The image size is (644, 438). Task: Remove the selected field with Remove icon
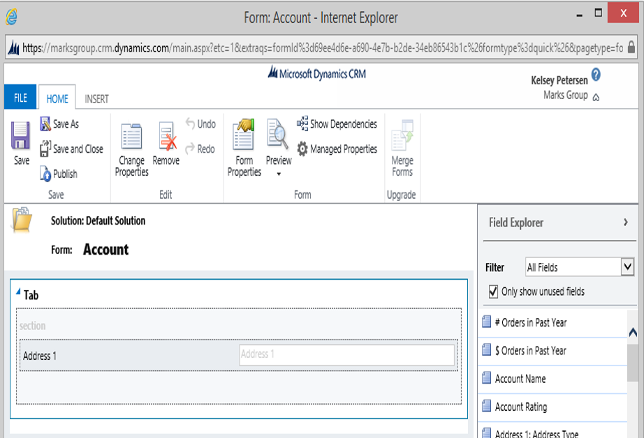[166, 144]
